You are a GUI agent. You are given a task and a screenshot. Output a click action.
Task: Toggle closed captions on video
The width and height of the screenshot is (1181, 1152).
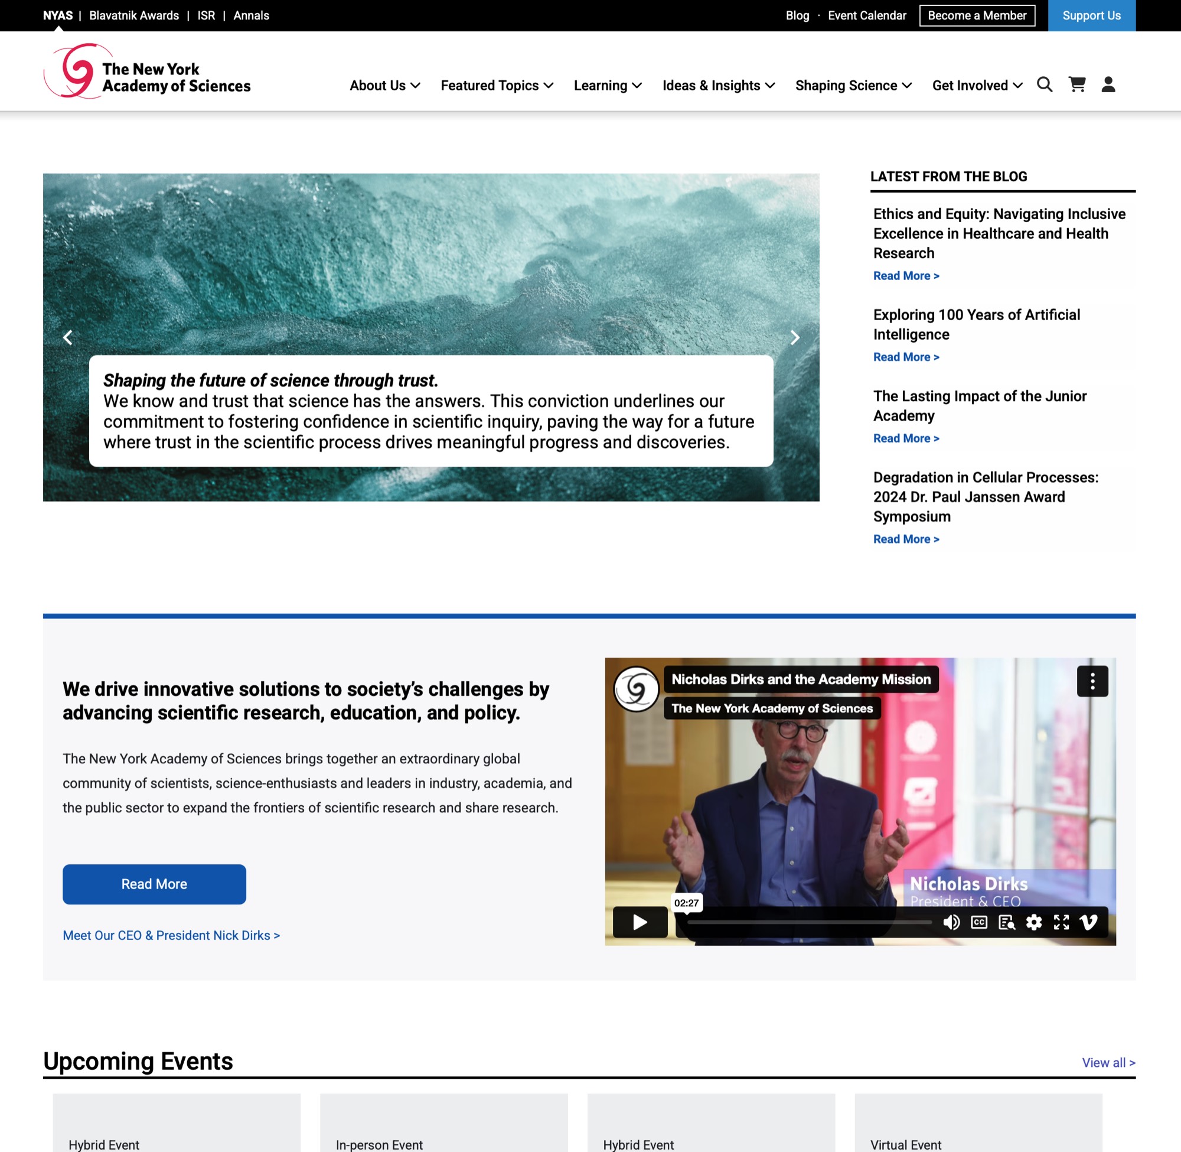[x=979, y=922]
